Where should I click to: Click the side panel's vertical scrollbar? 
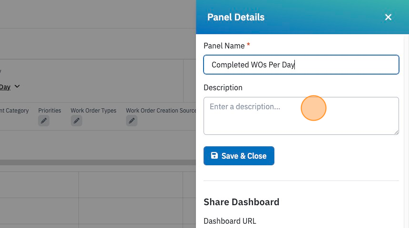(x=406, y=131)
